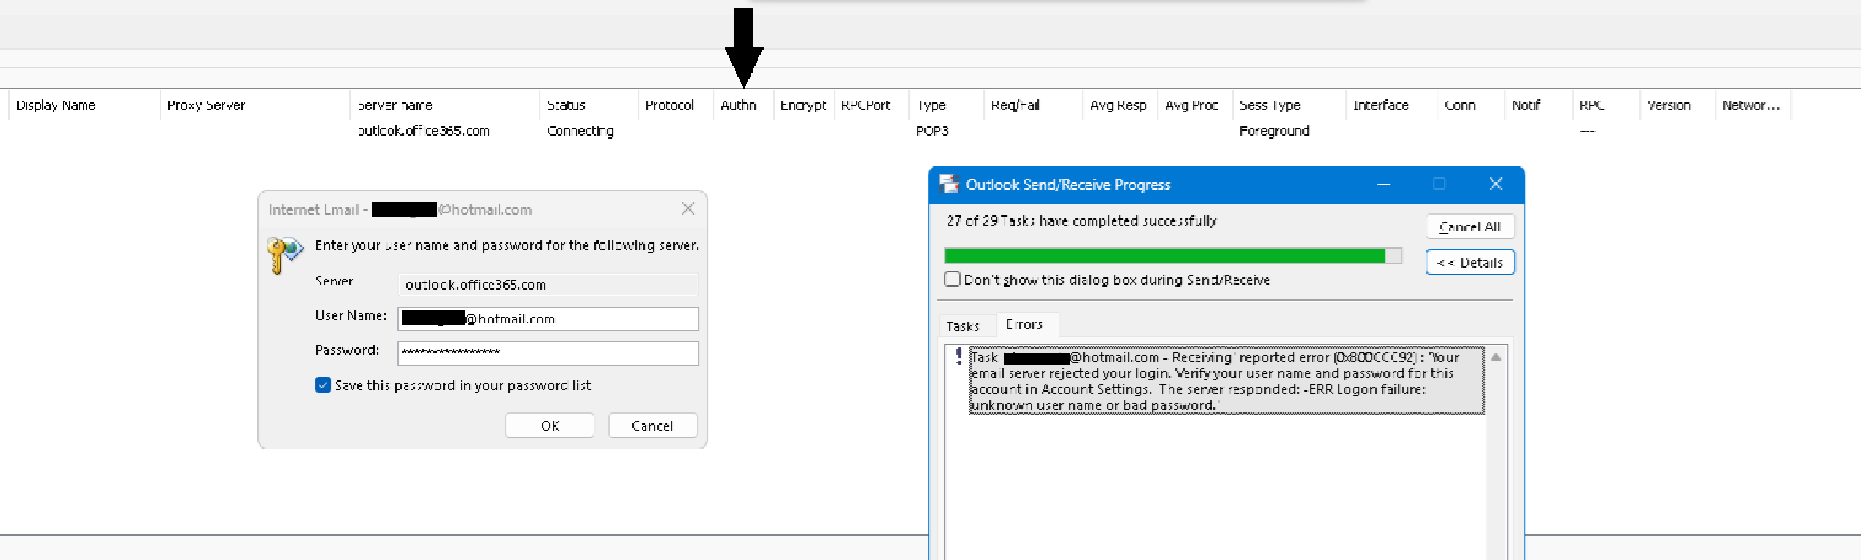Image resolution: width=1861 pixels, height=560 pixels.
Task: Sort by Avg Proc column header
Action: tap(1195, 105)
